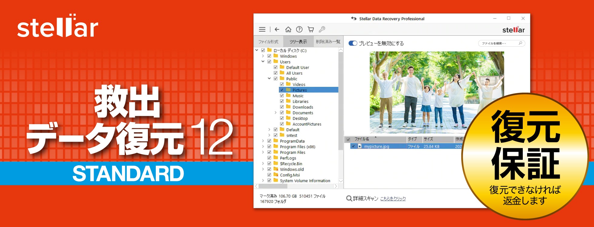Collapse the Users folder node

point(263,62)
